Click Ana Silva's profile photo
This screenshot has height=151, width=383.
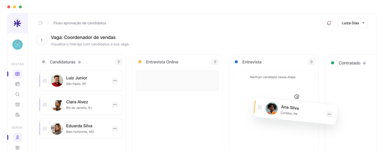click(272, 108)
